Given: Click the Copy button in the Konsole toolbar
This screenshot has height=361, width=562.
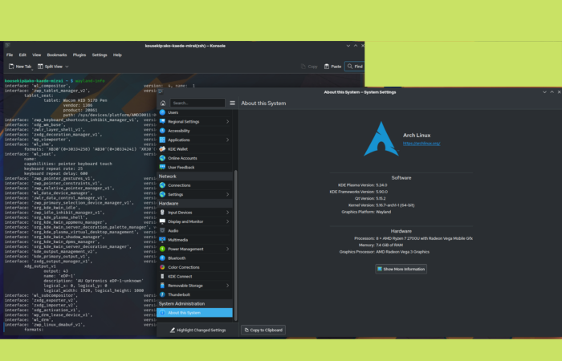Looking at the screenshot, I should click(309, 67).
